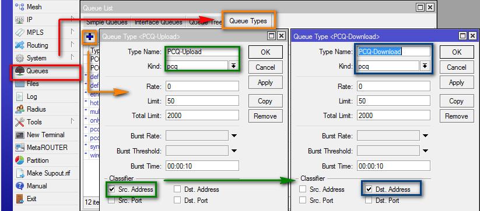Click Remove in PCQ-Download dialog
The image size is (480, 211).
(457, 116)
